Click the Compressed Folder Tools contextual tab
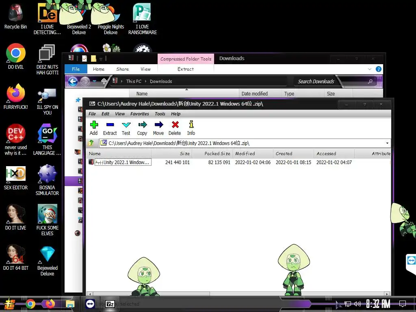This screenshot has width=416, height=312. [186, 59]
